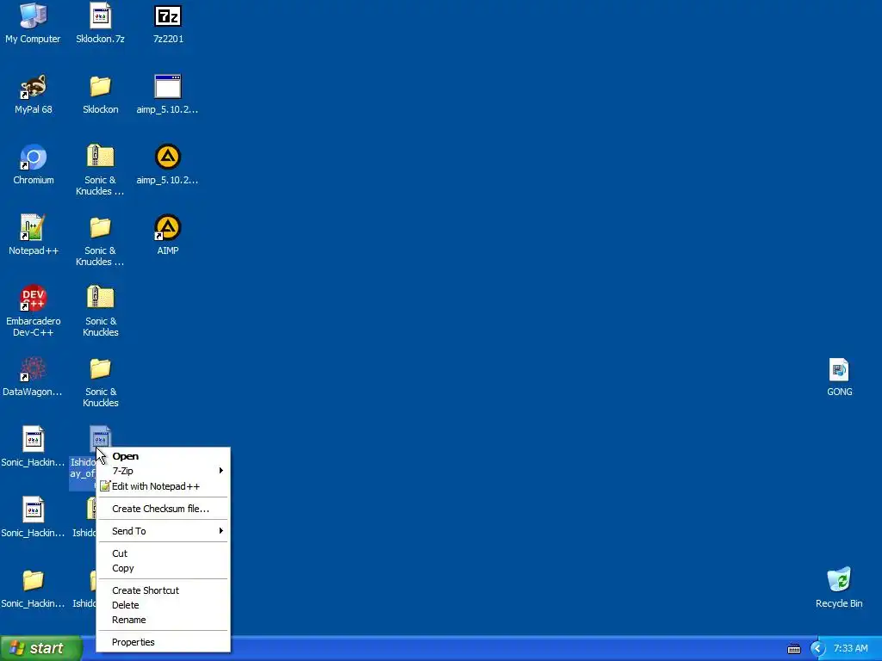Viewport: 882px width, 661px height.
Task: Show hidden tray icons with the chevron
Action: (x=817, y=649)
